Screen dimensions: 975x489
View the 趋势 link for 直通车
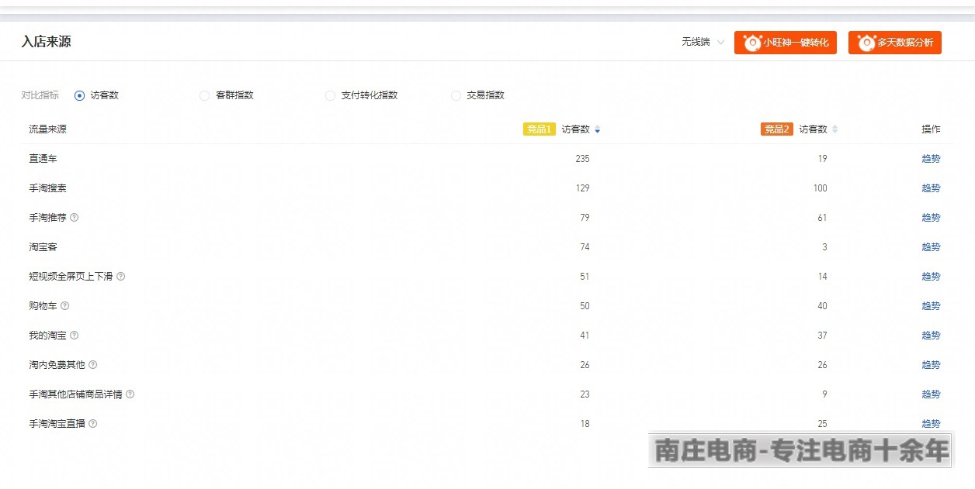pos(931,158)
